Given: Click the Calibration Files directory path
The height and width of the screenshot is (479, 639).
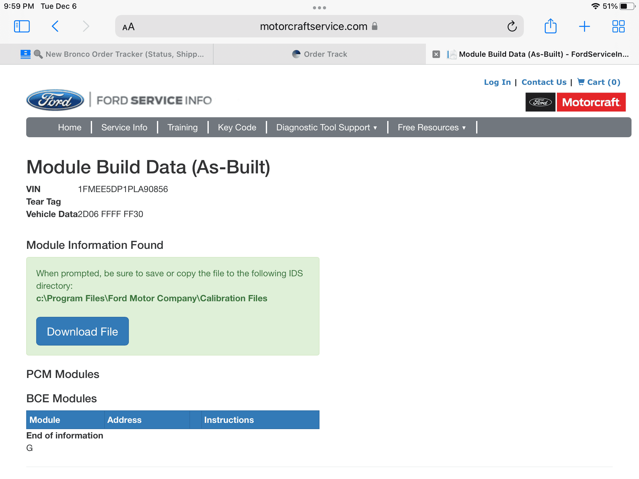Looking at the screenshot, I should pyautogui.click(x=152, y=298).
